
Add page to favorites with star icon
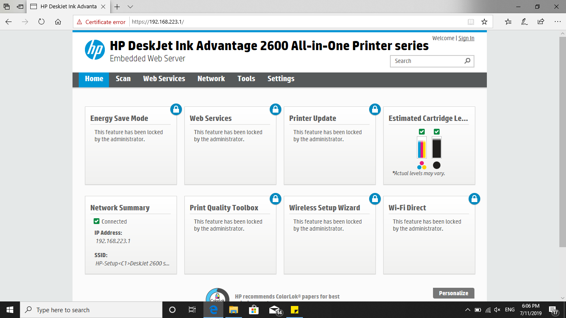pos(484,22)
